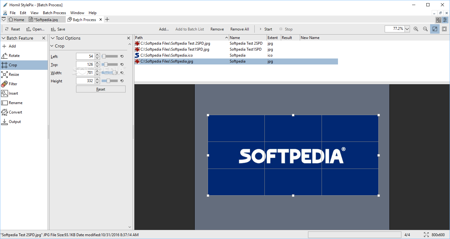Click the Left crop slider
450x239 pixels.
pos(110,56)
